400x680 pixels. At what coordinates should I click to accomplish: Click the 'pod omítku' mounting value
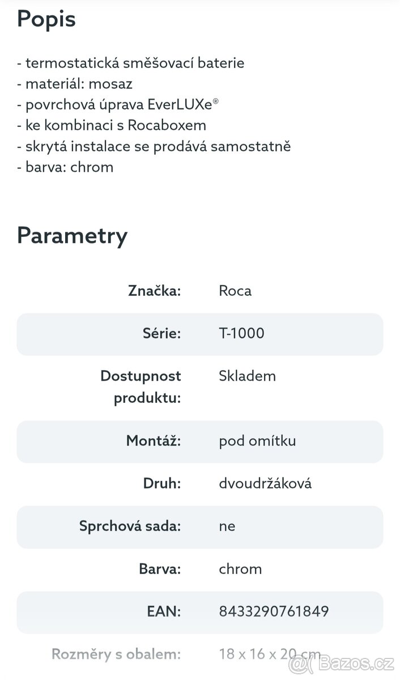[x=257, y=441]
